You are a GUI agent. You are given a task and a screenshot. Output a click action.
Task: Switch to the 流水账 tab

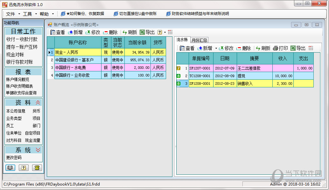coord(182,40)
